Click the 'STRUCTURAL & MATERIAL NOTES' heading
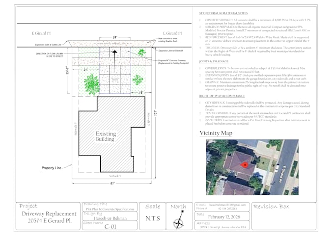The height and width of the screenshot is (236, 334). (x=223, y=13)
